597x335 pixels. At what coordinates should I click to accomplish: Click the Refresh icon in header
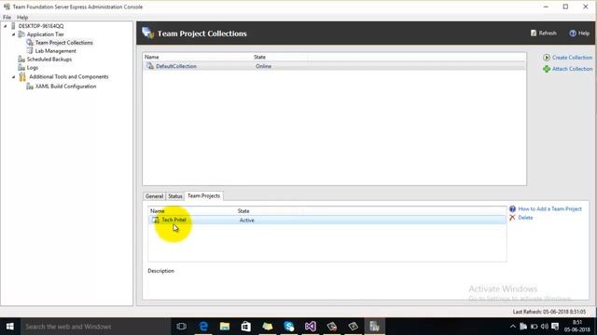point(534,33)
